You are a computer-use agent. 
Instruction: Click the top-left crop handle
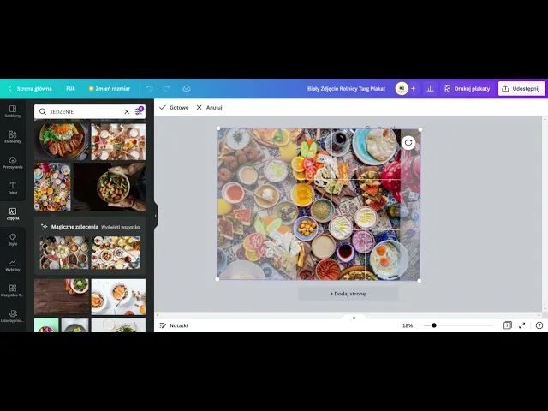coord(218,128)
